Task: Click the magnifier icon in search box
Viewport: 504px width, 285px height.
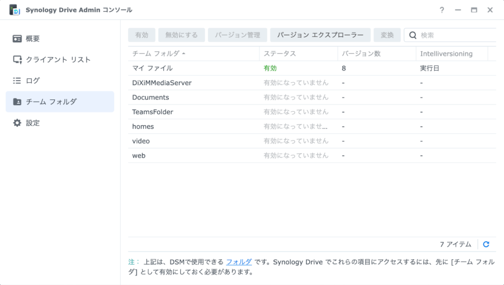Action: (x=413, y=35)
